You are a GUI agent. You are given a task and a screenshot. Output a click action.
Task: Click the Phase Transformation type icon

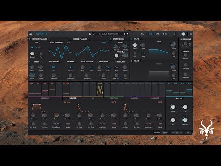91,67
